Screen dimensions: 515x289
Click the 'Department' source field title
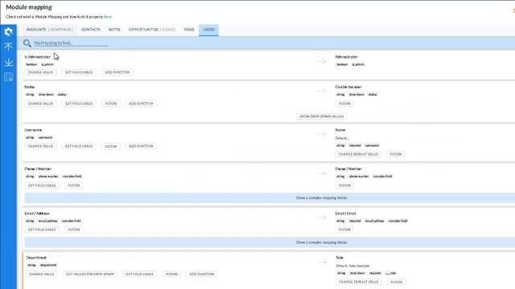click(x=36, y=258)
